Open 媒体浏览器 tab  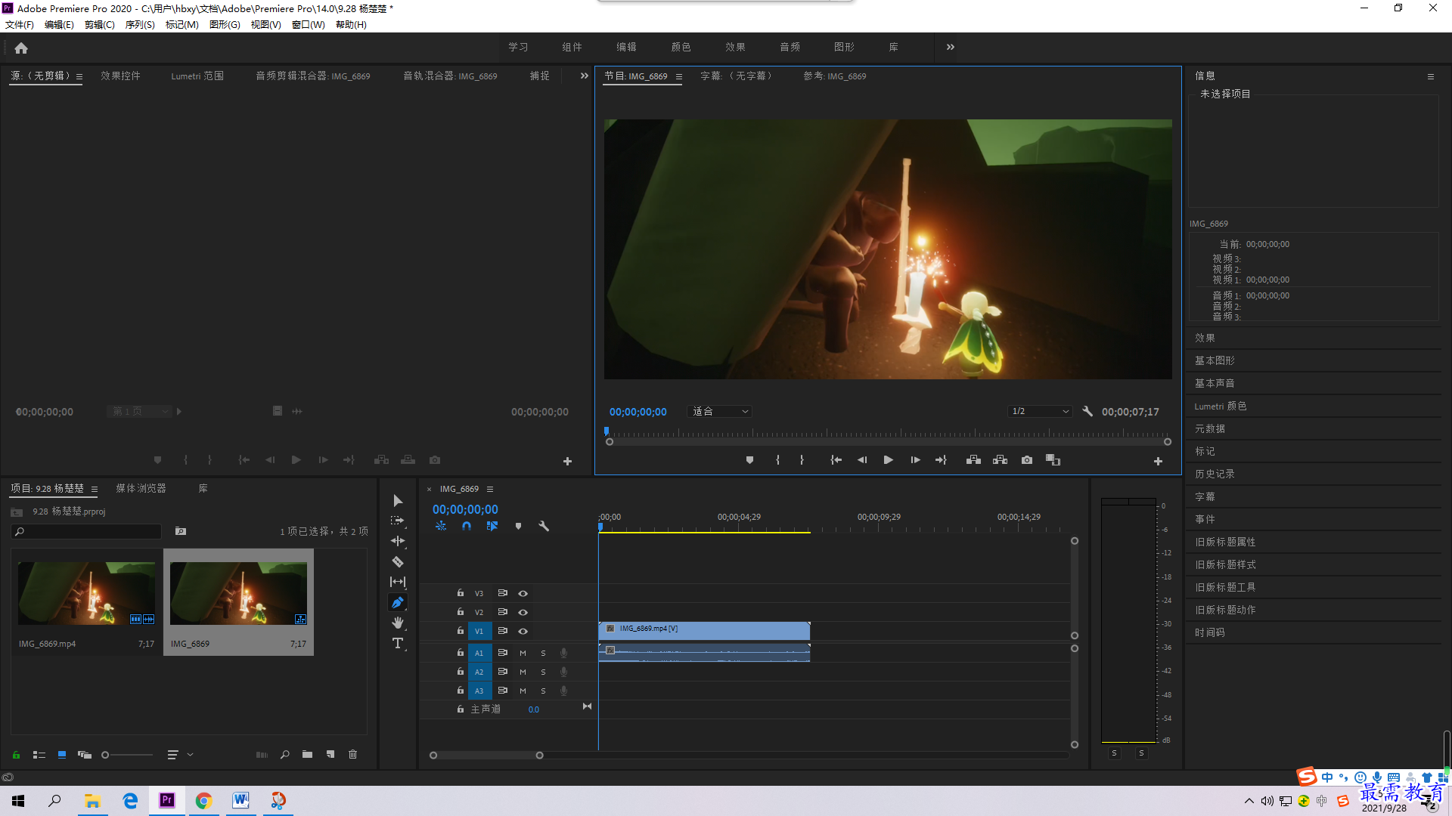141,488
